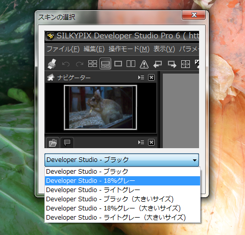Viewport: 245px width, 235px height.
Task: Pick 'Developer Studio - ライトグレー' skin option
Action: 122,190
